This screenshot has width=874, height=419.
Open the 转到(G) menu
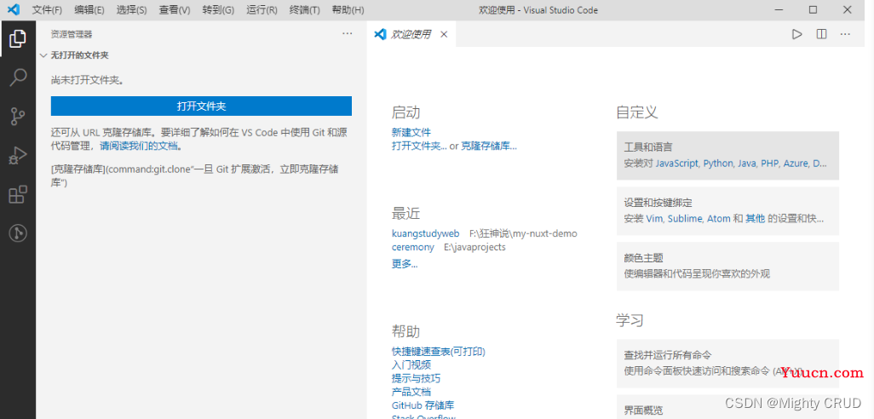click(218, 10)
